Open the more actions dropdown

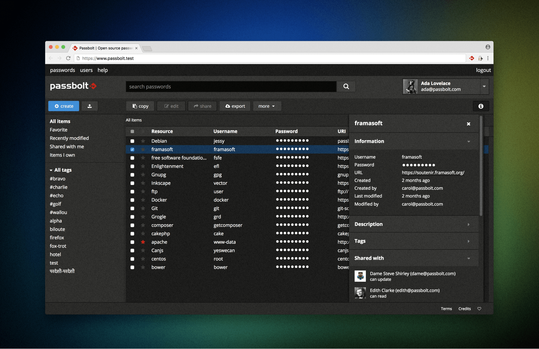[267, 106]
